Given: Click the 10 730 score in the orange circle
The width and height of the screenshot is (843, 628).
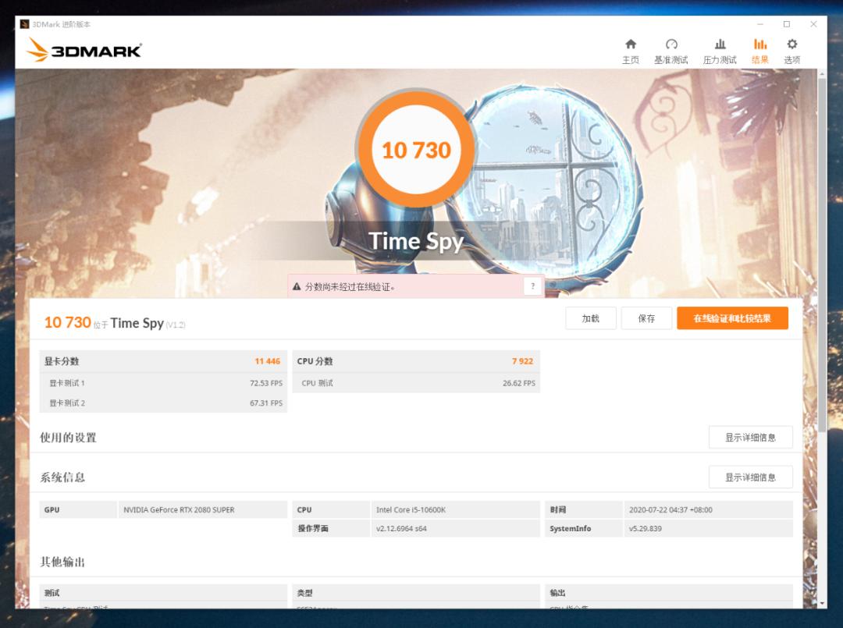Looking at the screenshot, I should coord(416,151).
